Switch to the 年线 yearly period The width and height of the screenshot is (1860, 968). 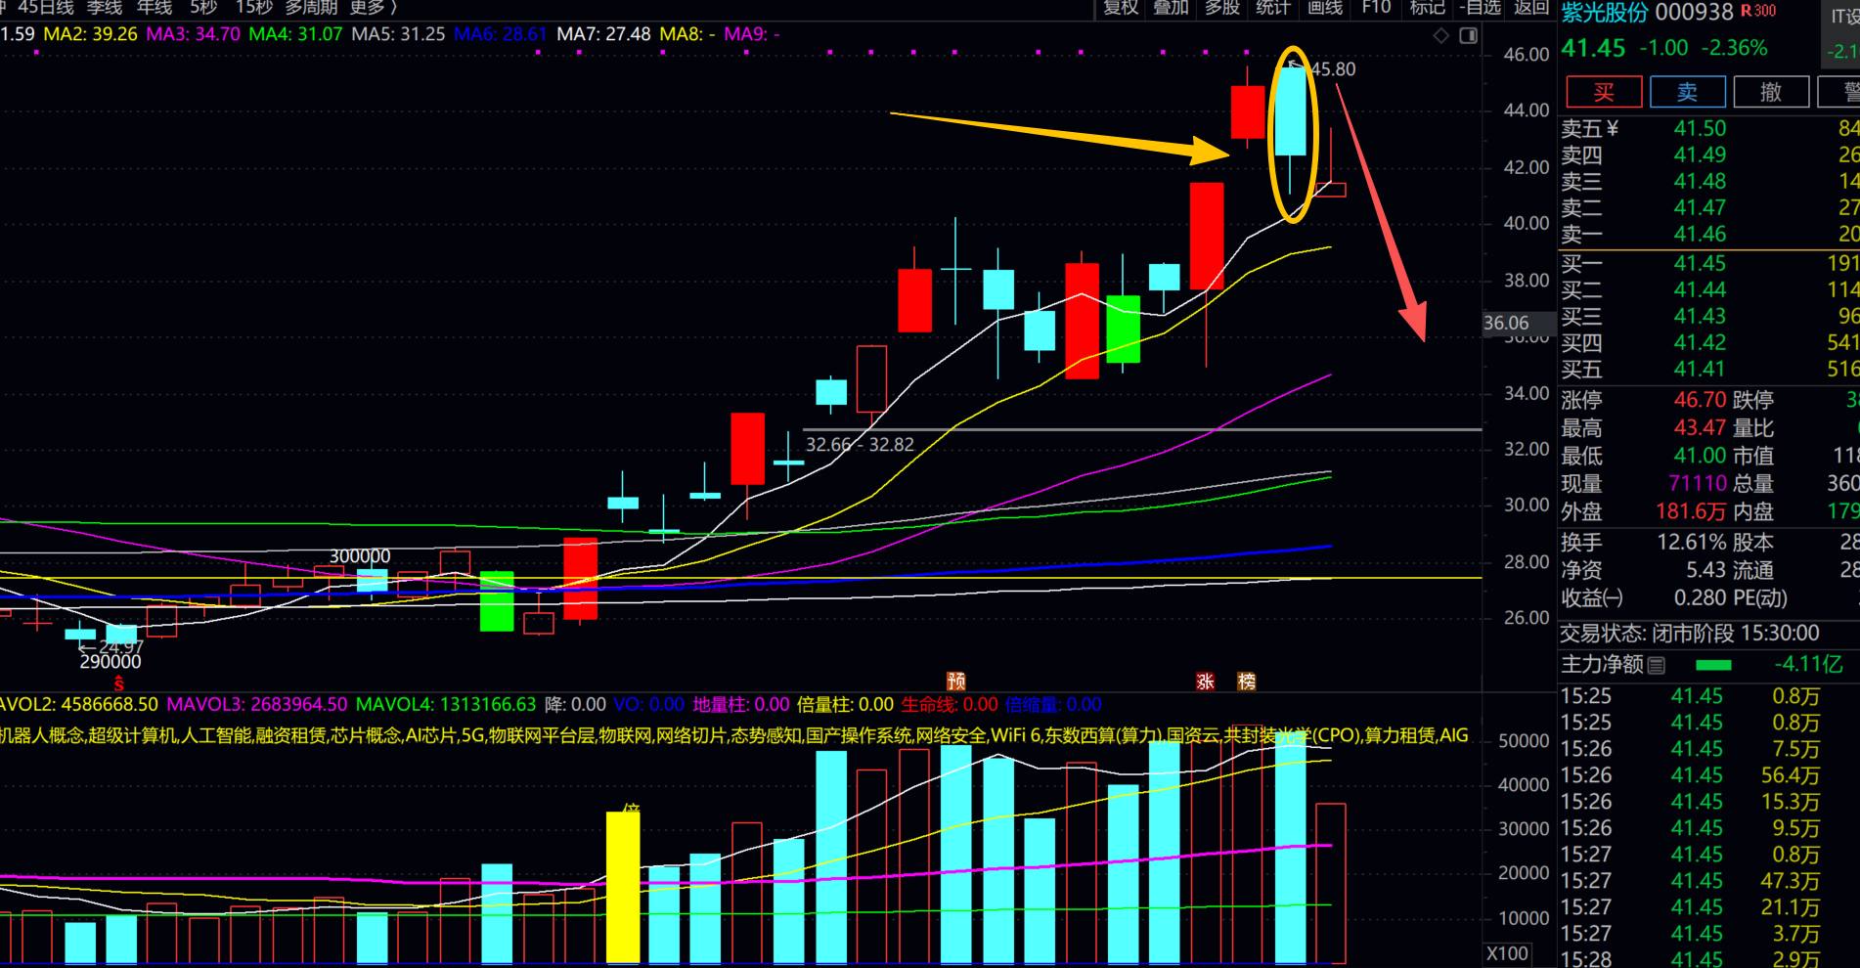click(x=155, y=8)
